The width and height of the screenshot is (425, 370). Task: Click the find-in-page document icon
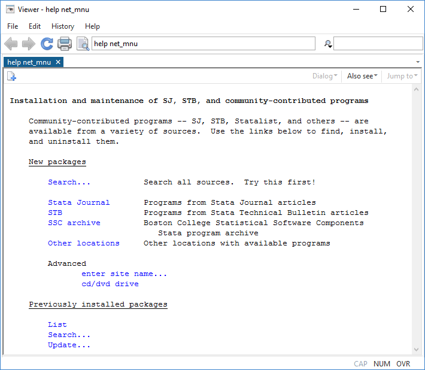coord(83,44)
